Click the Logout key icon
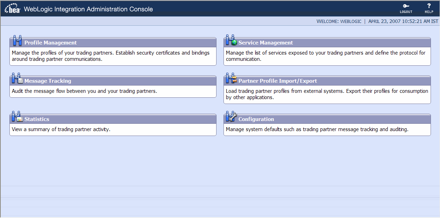The height and width of the screenshot is (218, 440). click(406, 6)
